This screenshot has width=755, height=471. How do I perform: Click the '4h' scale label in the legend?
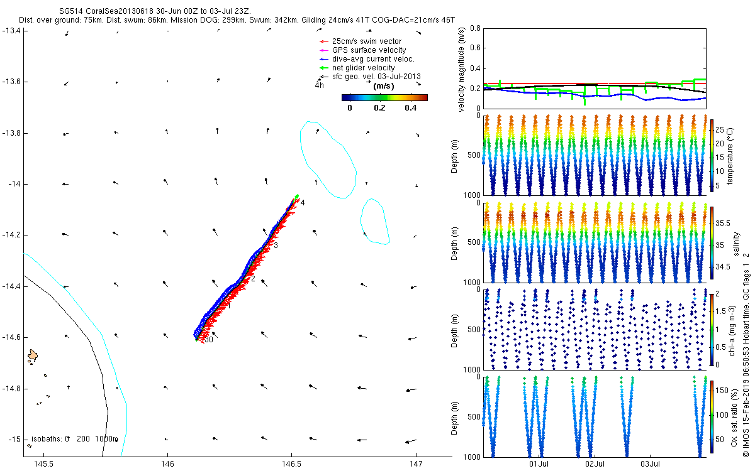[x=319, y=85]
